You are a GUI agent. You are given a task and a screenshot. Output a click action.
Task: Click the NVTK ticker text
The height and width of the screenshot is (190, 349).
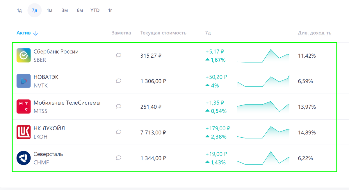(x=41, y=85)
